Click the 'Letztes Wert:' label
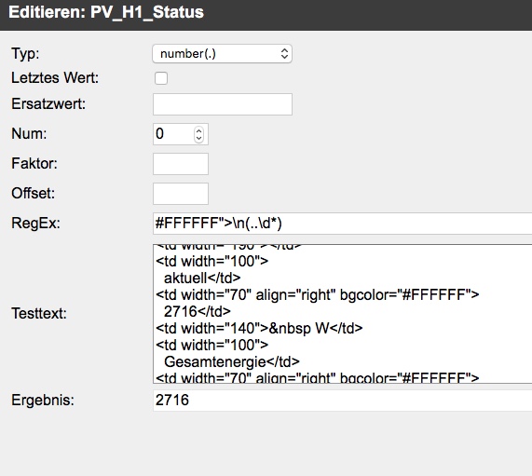532x476 pixels. pos(55,78)
